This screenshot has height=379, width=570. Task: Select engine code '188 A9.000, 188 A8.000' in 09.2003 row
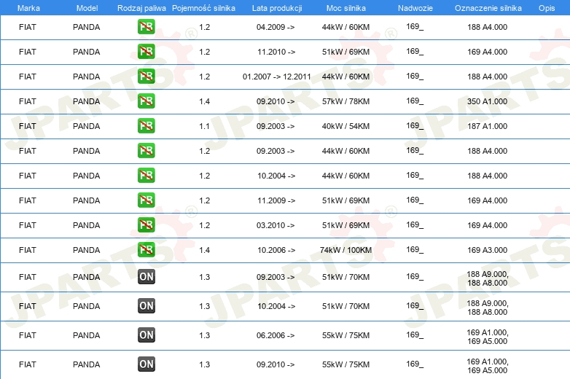pos(488,278)
